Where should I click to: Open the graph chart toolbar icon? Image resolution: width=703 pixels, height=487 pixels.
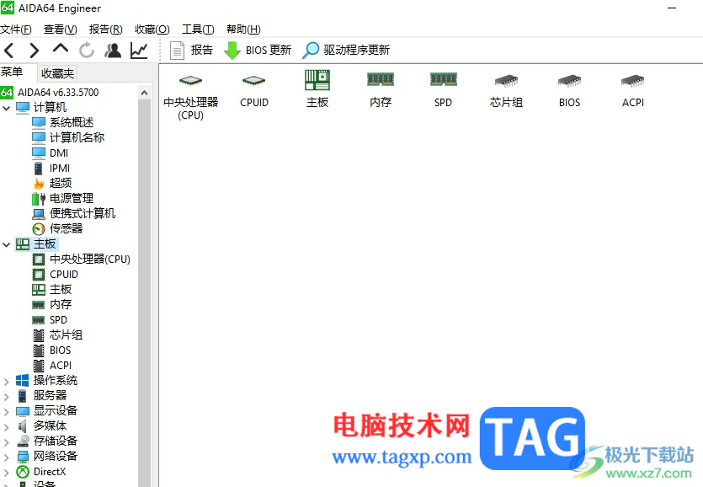coord(139,51)
